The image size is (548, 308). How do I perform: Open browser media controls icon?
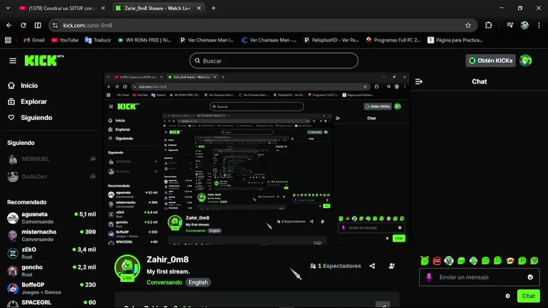point(510,25)
